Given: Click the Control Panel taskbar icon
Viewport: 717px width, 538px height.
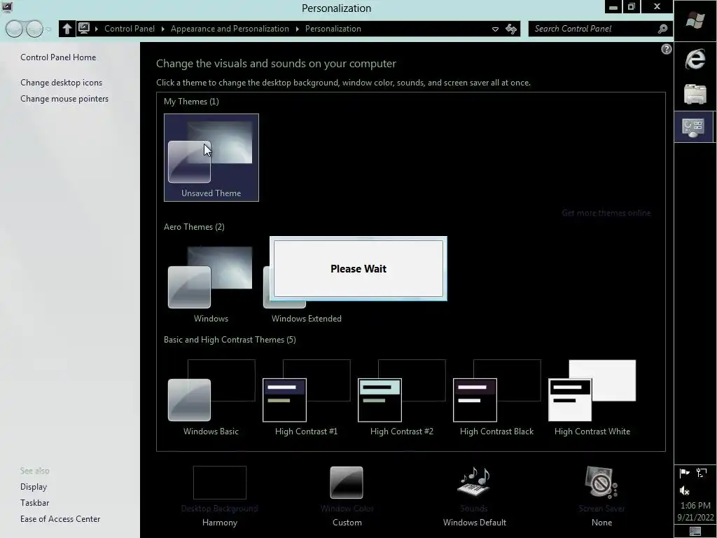Looking at the screenshot, I should (x=693, y=127).
